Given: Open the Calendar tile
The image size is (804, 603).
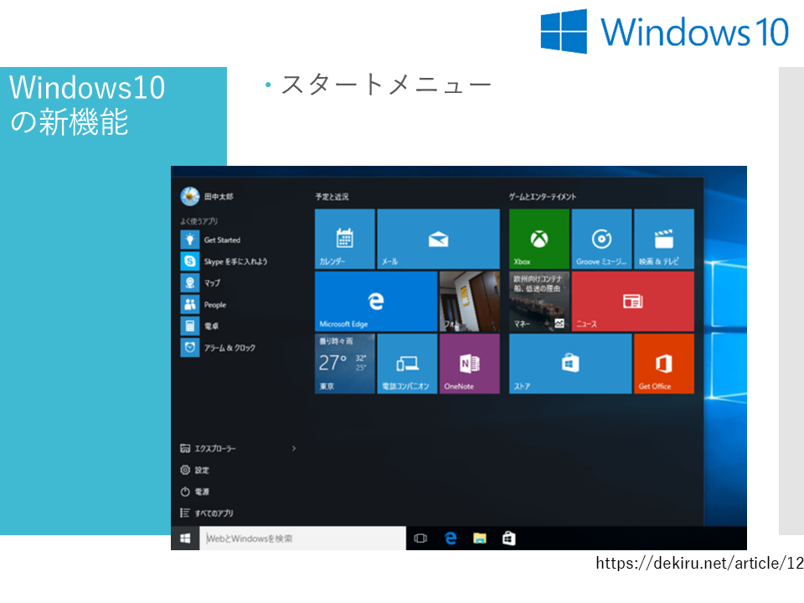Looking at the screenshot, I should click(x=344, y=239).
